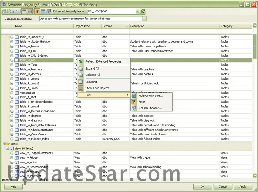Click the 'View with schema binding' description cell
Viewport: 258px width, 192px height.
(x=174, y=167)
